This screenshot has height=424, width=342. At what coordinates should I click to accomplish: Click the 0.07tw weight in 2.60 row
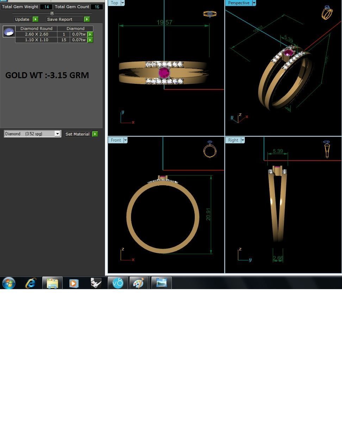click(x=79, y=34)
